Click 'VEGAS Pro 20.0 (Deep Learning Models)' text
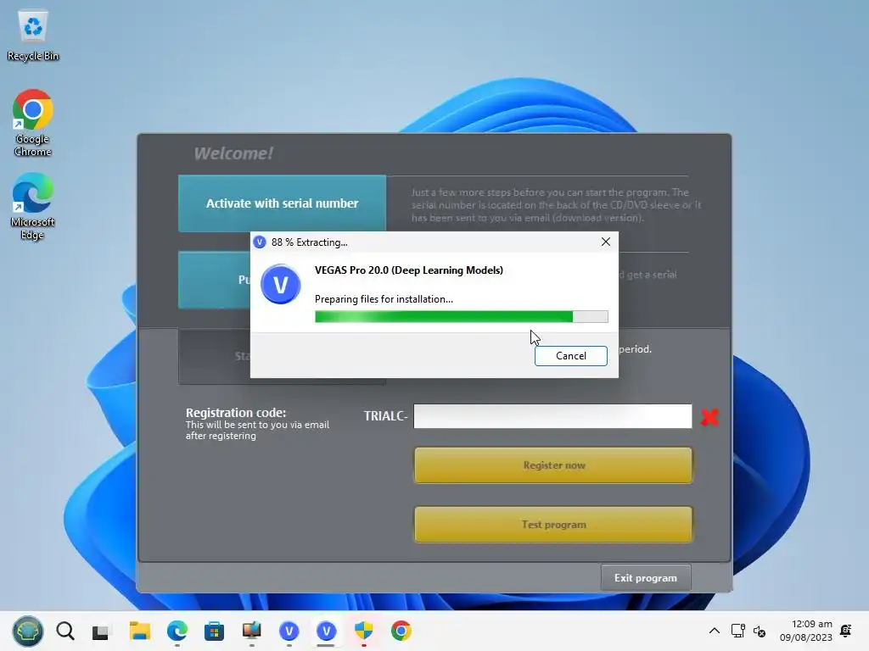 pos(409,270)
